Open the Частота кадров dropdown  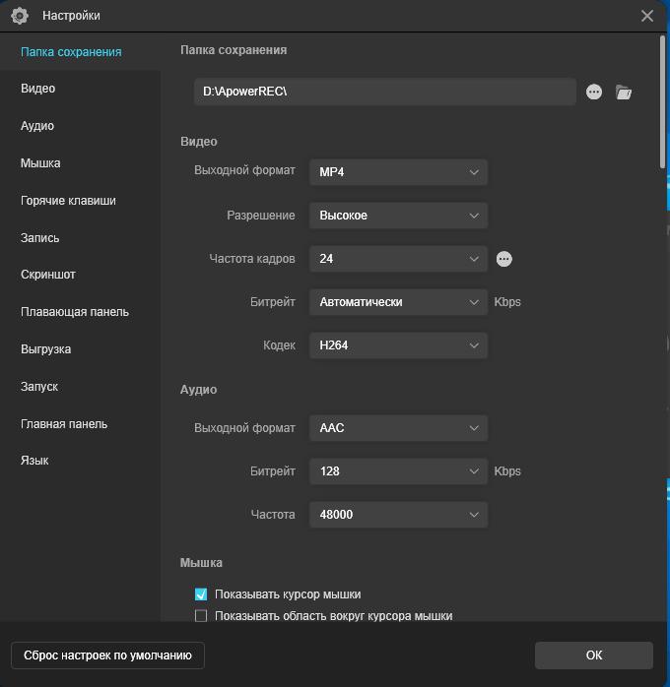coord(398,259)
